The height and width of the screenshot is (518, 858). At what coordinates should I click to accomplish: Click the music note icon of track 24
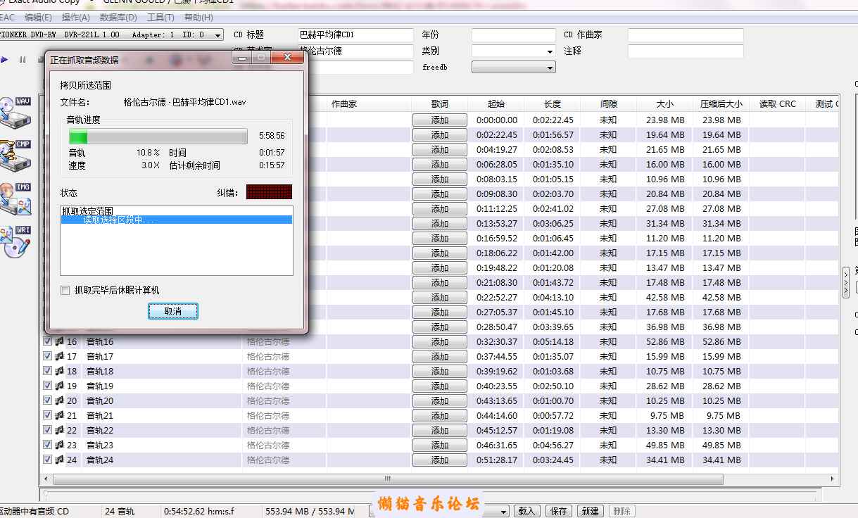click(x=60, y=460)
